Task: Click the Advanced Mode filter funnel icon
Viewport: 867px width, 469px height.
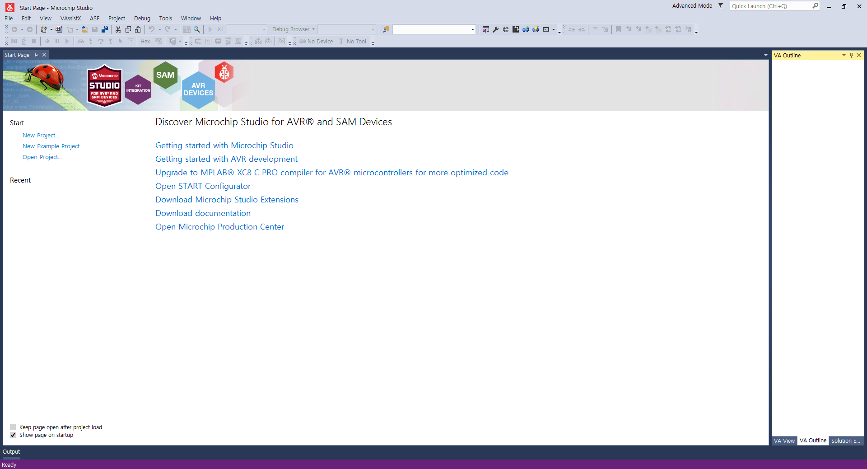Action: [721, 6]
